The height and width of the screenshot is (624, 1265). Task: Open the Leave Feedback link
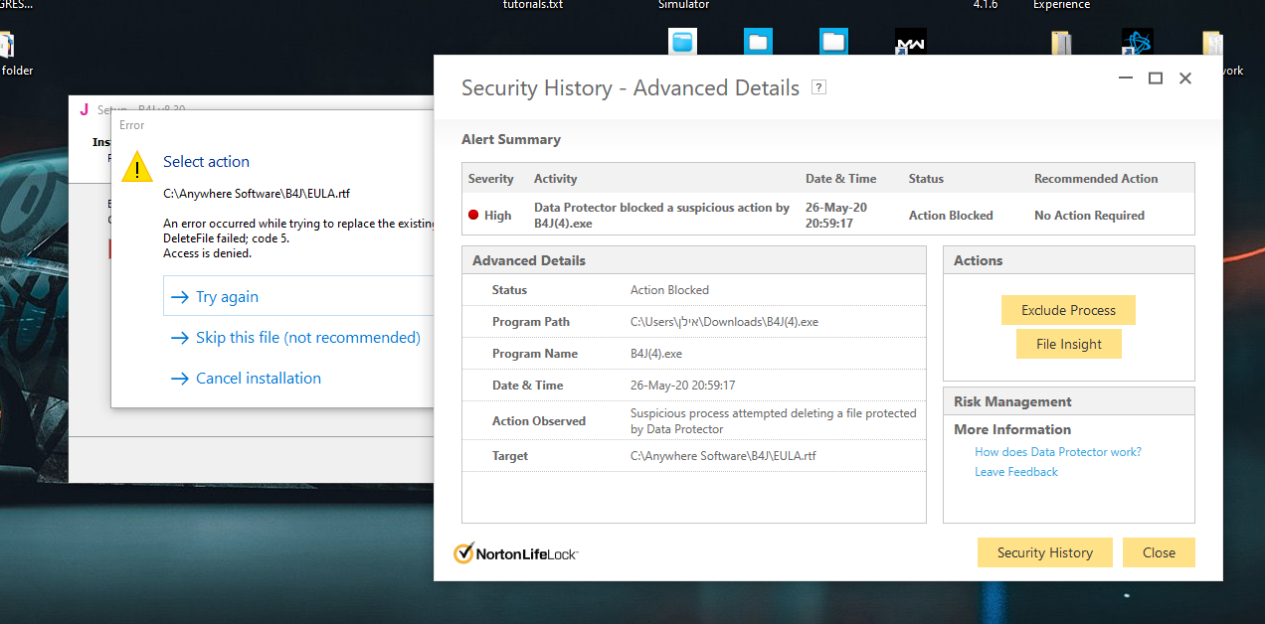click(x=1016, y=472)
